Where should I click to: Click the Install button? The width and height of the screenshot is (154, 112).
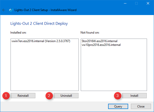[x=134, y=96]
